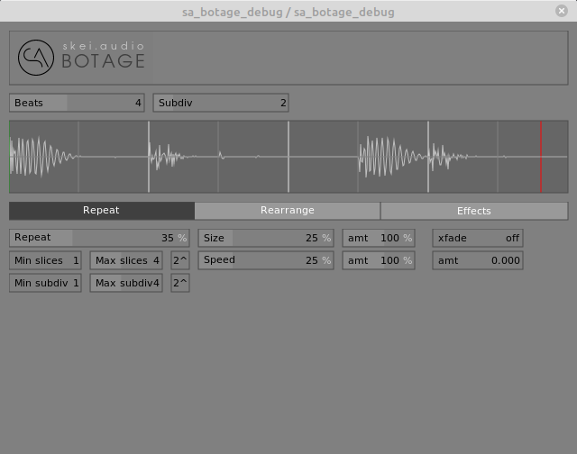This screenshot has height=454, width=577.
Task: Toggle the xfade off selector
Action: point(478,238)
